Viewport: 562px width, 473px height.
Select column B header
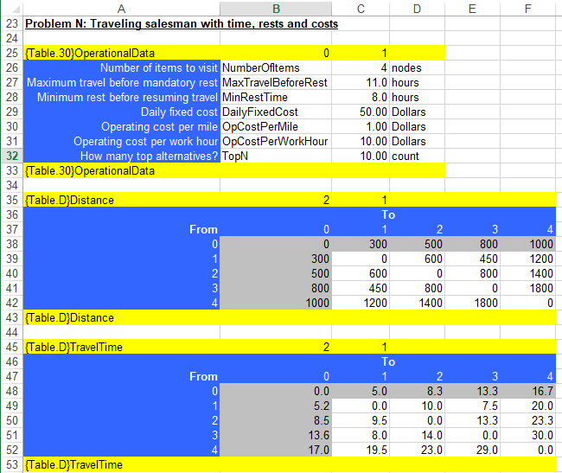[276, 8]
